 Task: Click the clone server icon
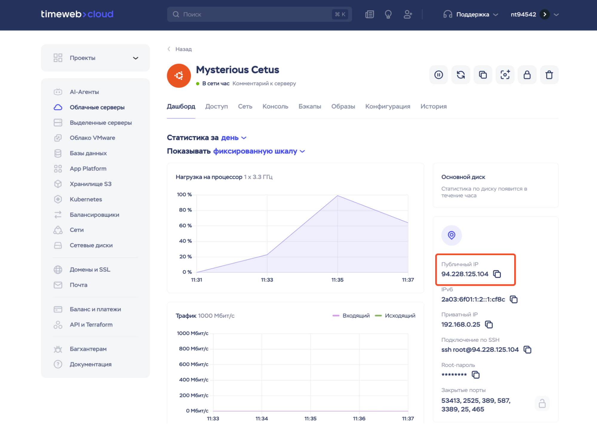click(483, 75)
